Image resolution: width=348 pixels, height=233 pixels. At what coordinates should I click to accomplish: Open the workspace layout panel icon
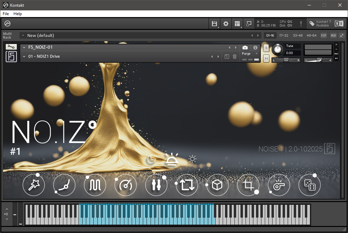click(x=237, y=24)
